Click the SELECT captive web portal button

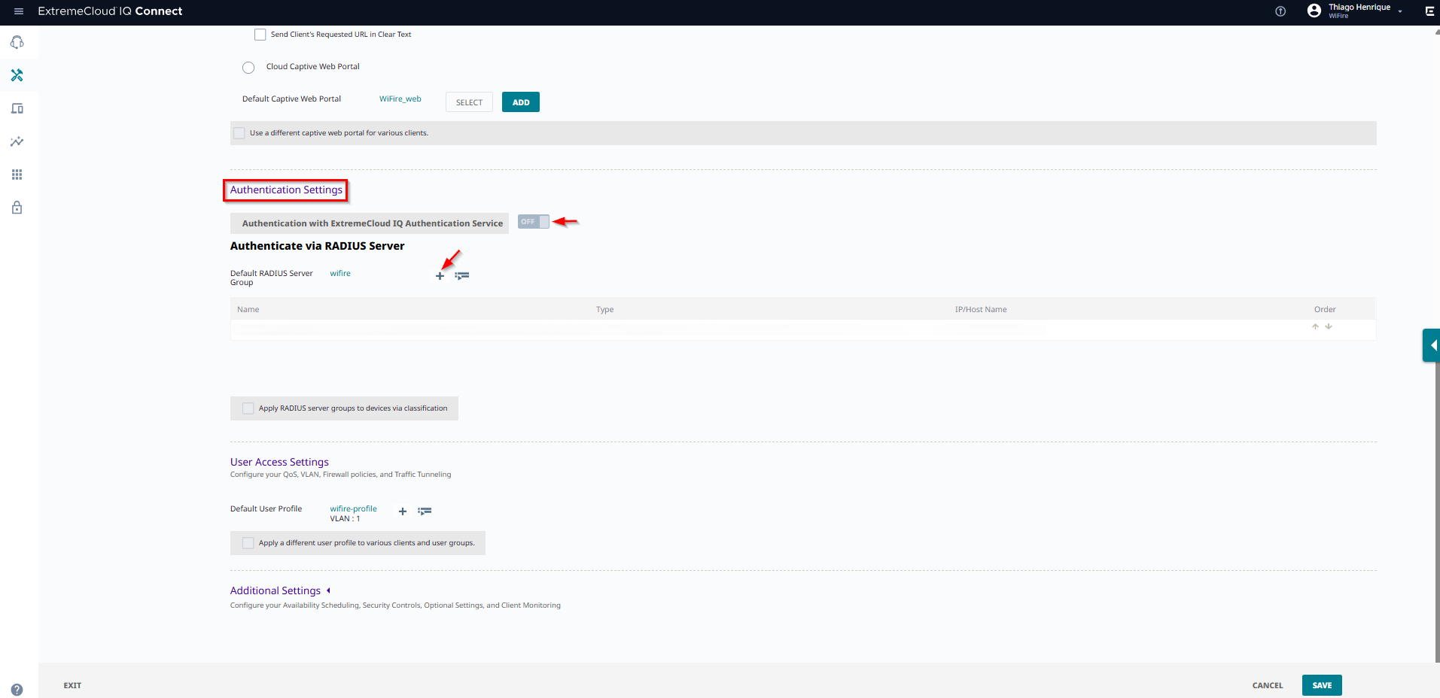[x=469, y=102]
